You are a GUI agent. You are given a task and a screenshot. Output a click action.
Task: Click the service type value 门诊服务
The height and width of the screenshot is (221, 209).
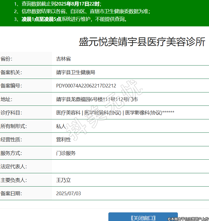pyautogui.click(x=66, y=153)
